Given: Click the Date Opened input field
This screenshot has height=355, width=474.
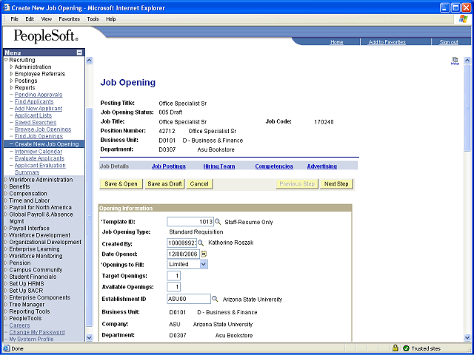Looking at the screenshot, I should pos(183,254).
